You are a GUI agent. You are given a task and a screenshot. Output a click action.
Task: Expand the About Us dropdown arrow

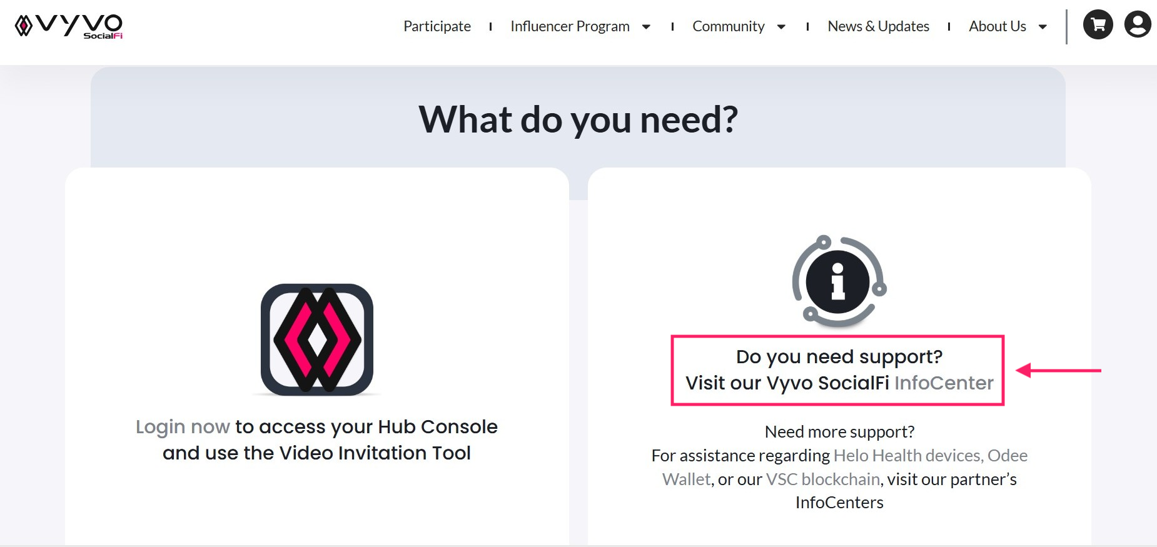pyautogui.click(x=1043, y=27)
